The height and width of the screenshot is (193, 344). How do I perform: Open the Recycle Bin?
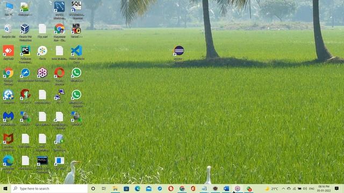click(x=9, y=31)
